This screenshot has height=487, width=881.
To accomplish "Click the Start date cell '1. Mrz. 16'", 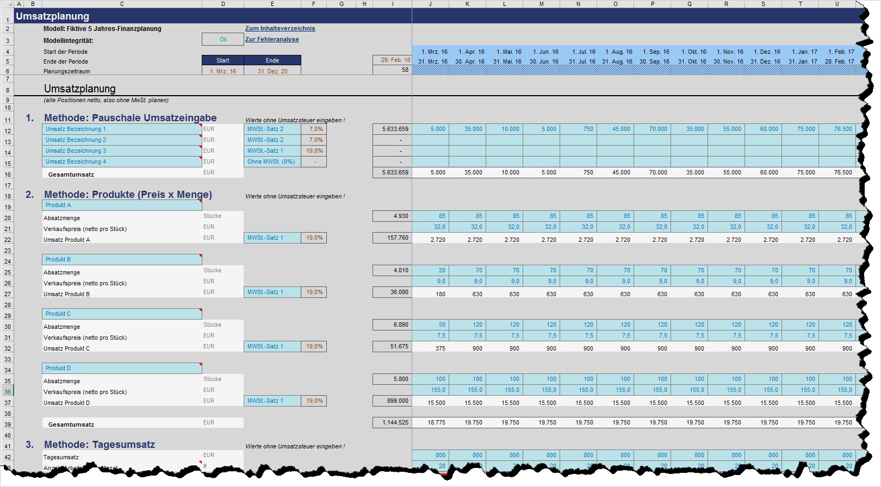I will (223, 71).
